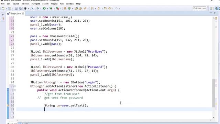Open the Search dropdown arrow
220x124 pixels.
tap(88, 8)
